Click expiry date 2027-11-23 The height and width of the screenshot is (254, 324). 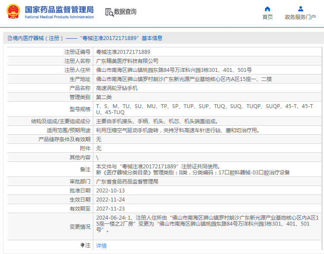[x=110, y=209]
